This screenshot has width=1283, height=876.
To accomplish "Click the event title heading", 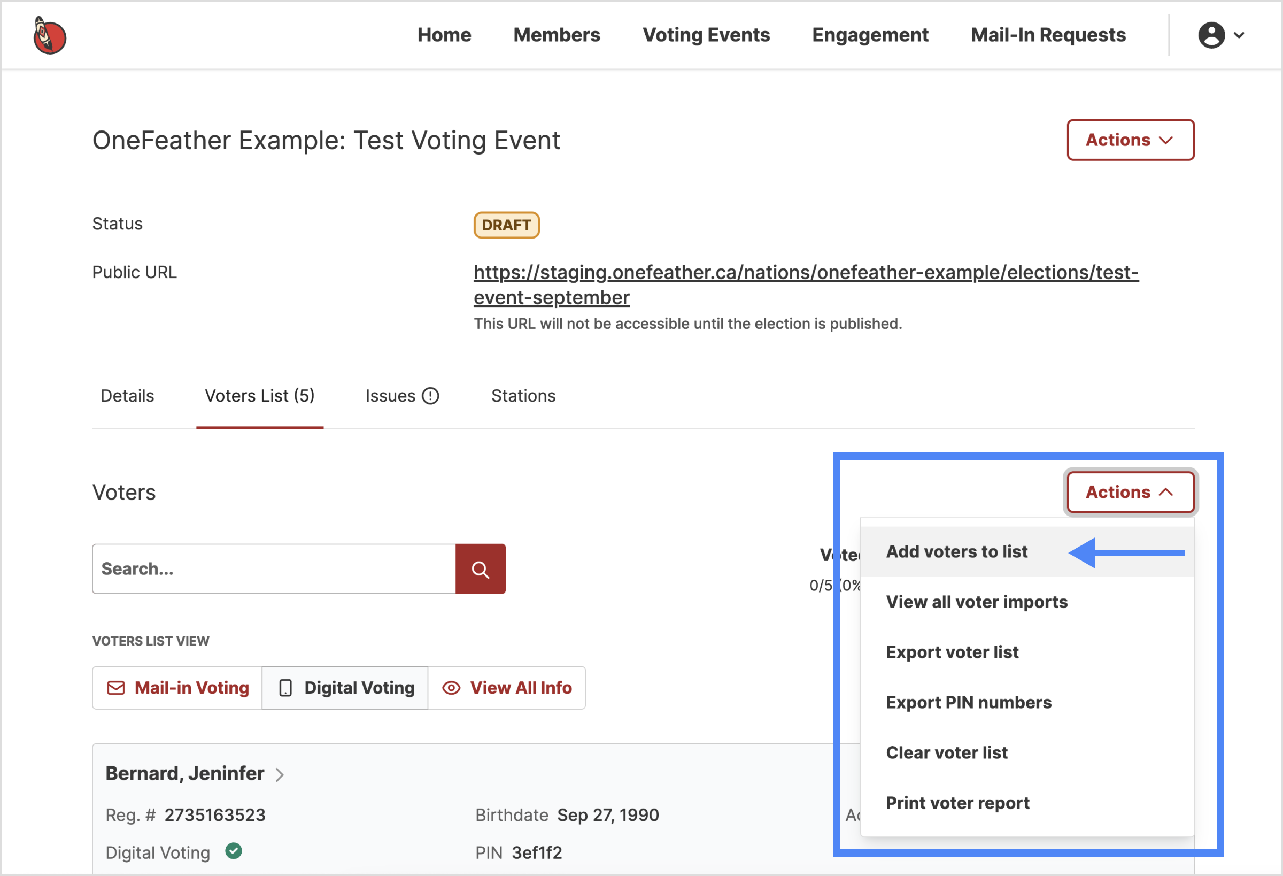I will tap(326, 140).
